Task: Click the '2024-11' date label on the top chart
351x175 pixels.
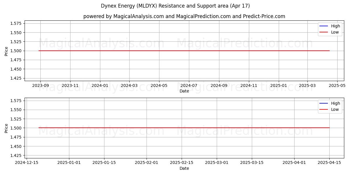Action: point(249,85)
